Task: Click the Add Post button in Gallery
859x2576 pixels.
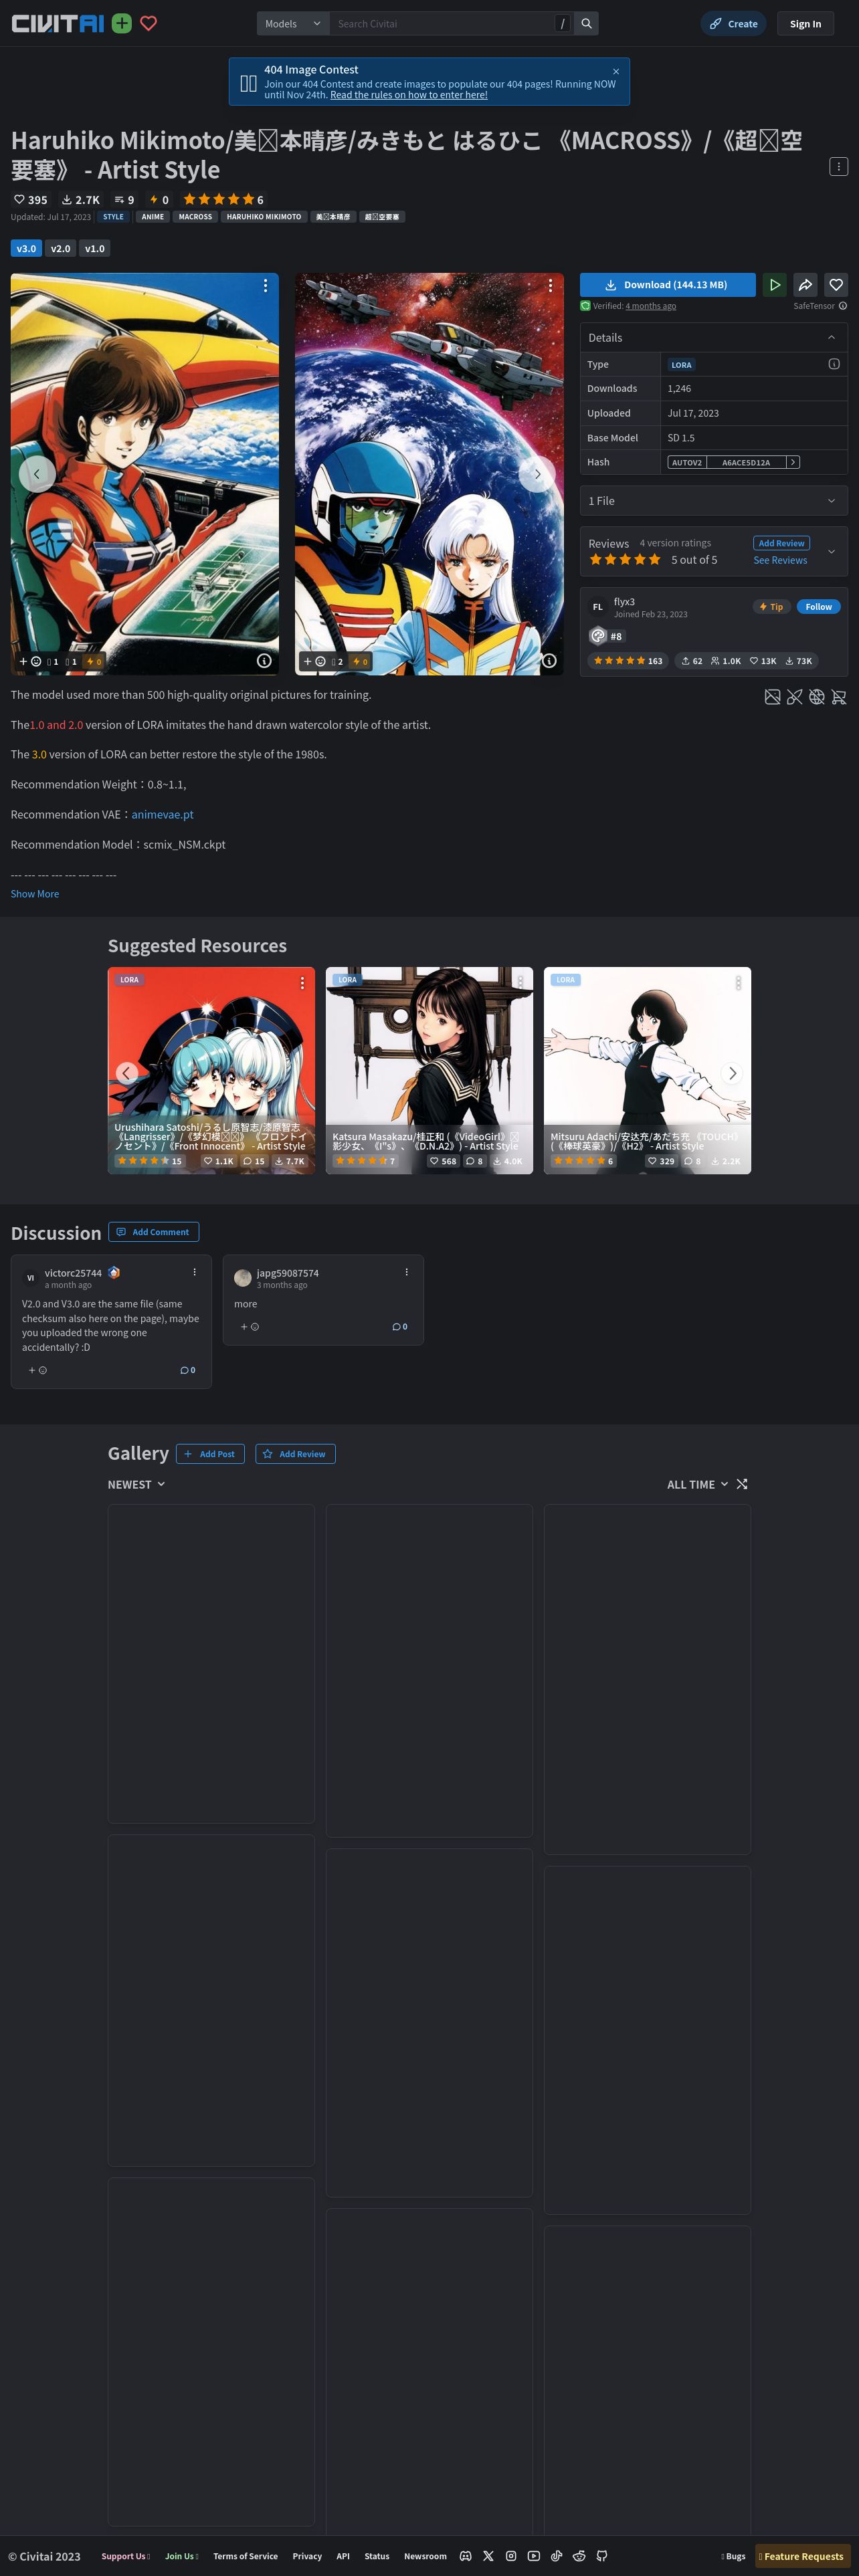Action: pyautogui.click(x=210, y=1454)
